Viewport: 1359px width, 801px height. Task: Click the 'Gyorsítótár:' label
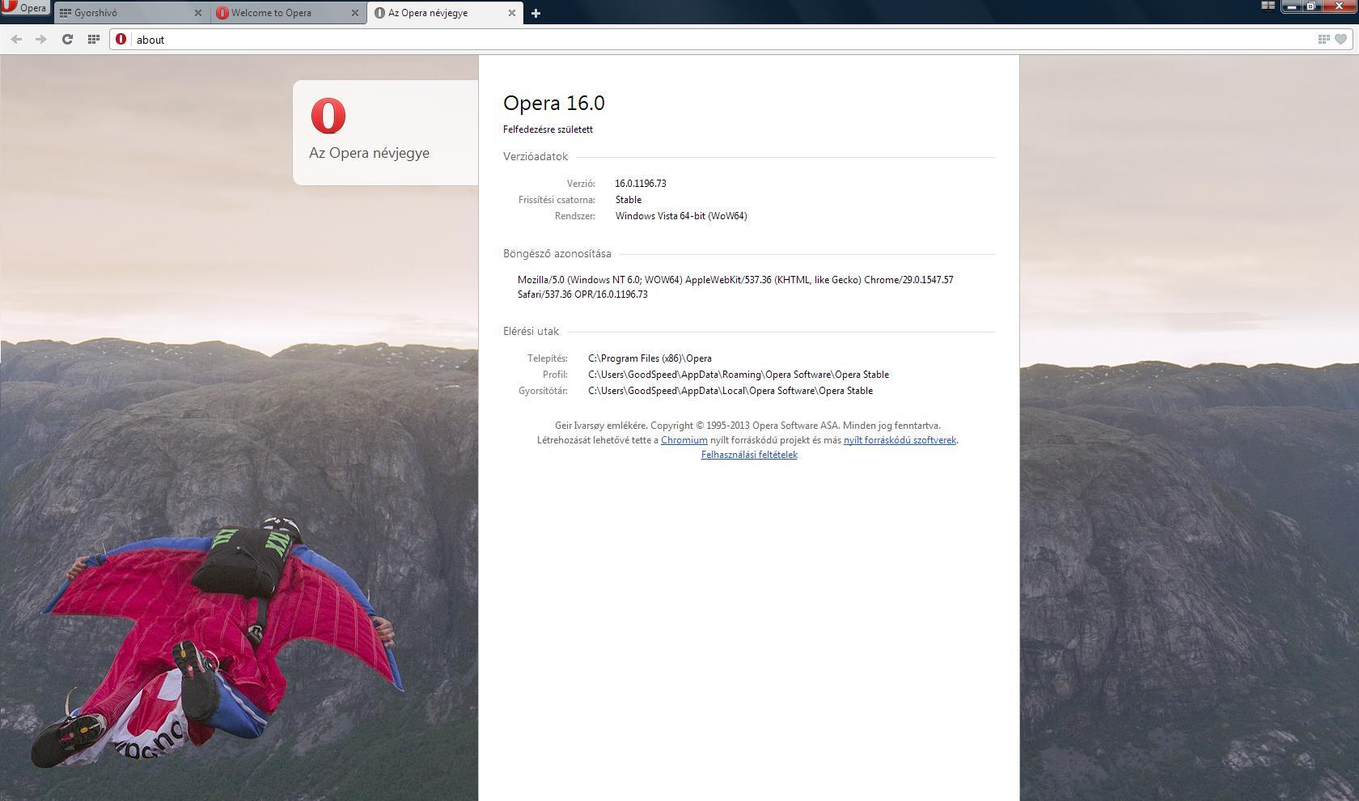point(543,391)
